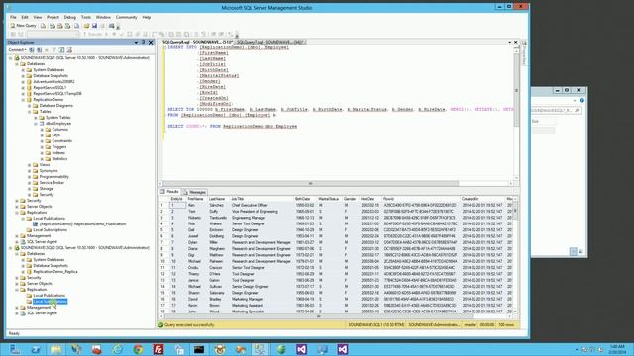Viewport: 634px width, 356px height.
Task: Expand the Views folder
Action: click(x=29, y=165)
